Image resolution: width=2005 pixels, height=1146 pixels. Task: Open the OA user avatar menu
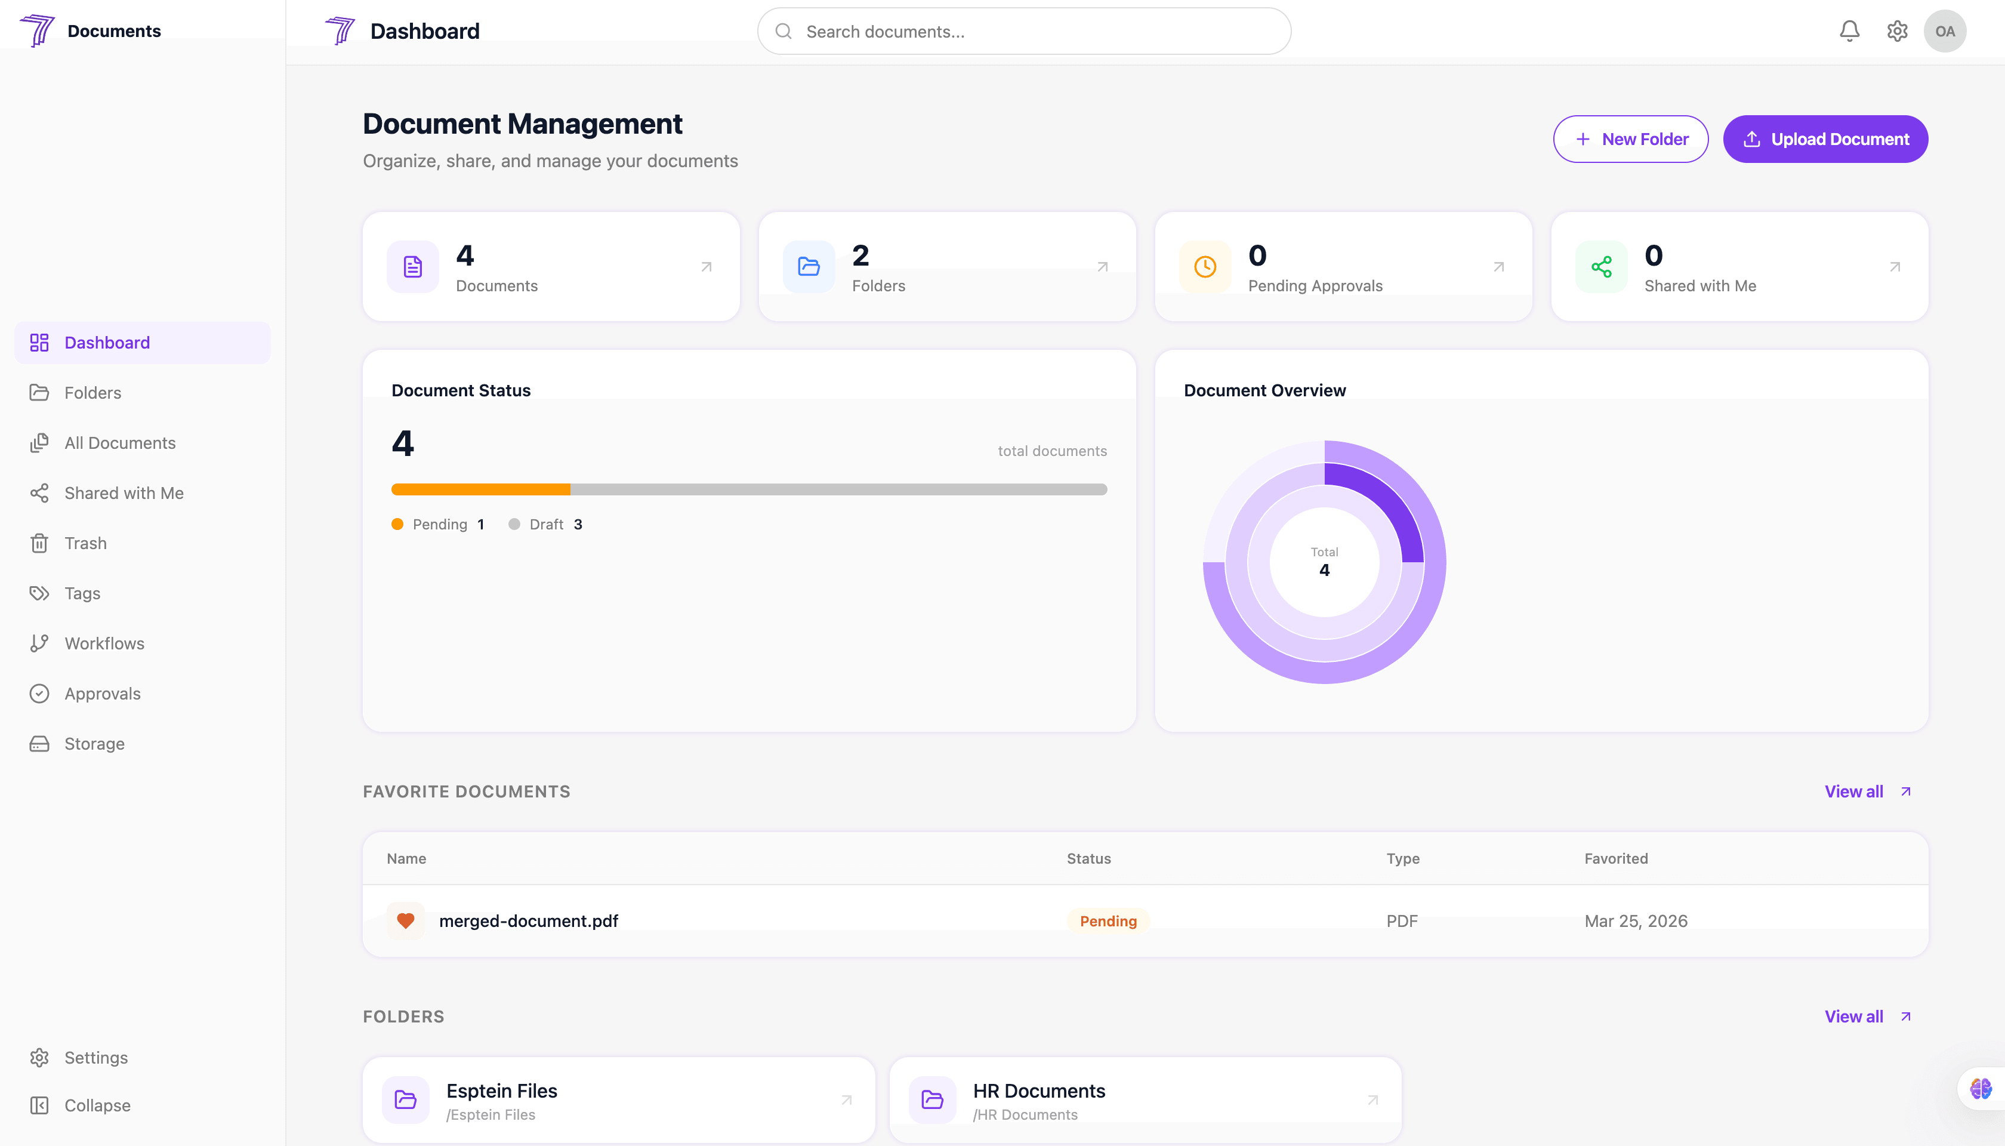[1945, 32]
